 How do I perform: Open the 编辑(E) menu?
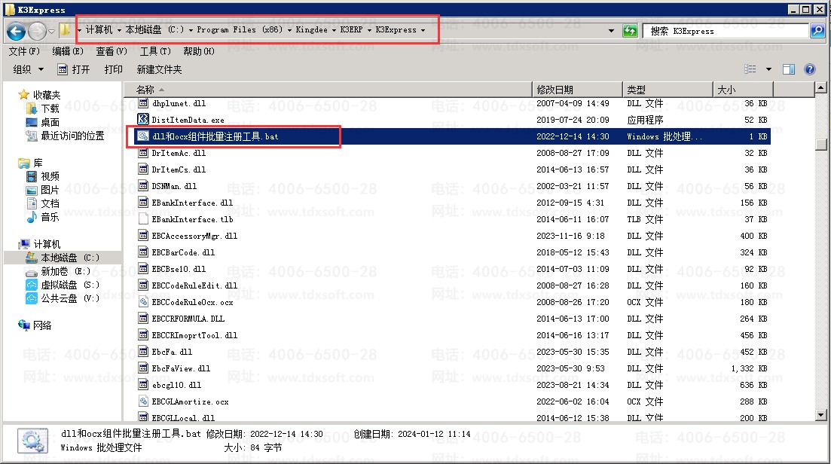point(67,51)
